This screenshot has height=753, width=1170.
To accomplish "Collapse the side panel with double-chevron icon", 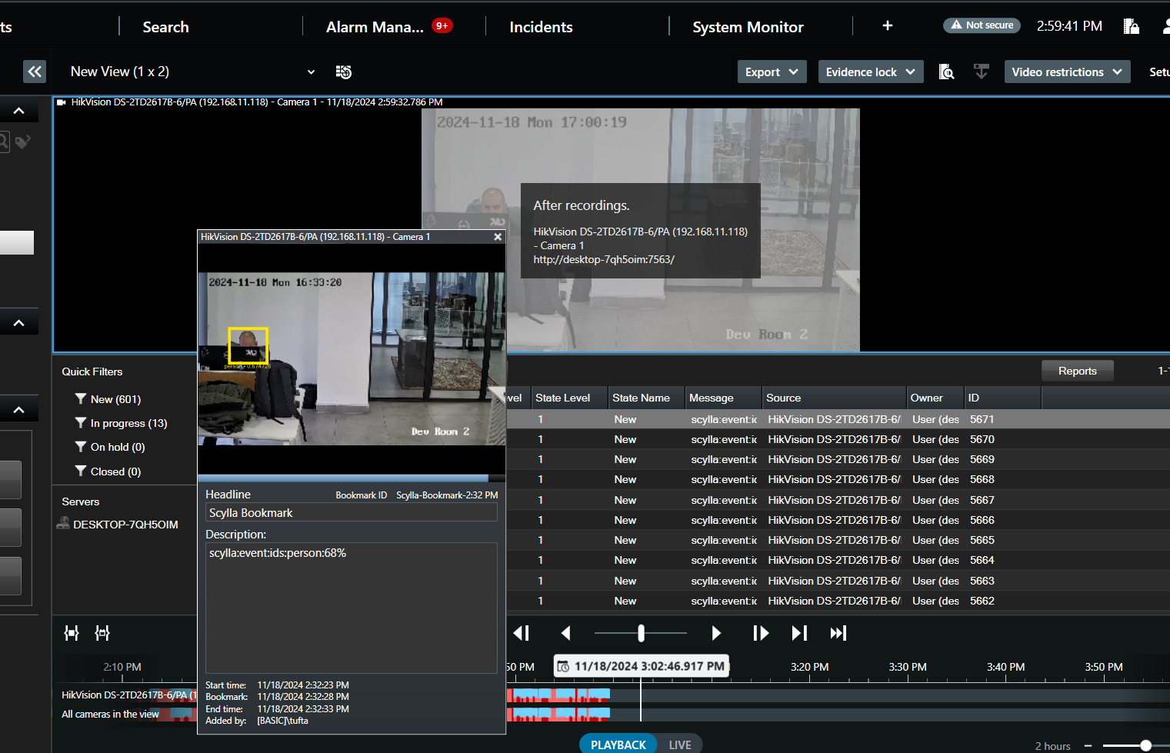I will tap(35, 72).
